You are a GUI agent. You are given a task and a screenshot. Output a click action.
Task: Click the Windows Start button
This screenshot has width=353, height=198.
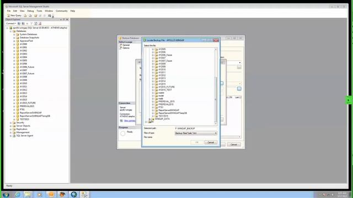click(x=6, y=195)
